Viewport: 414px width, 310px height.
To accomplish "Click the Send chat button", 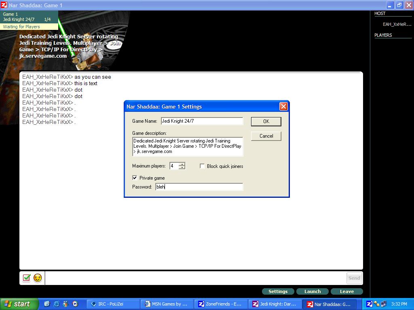I will point(354,278).
